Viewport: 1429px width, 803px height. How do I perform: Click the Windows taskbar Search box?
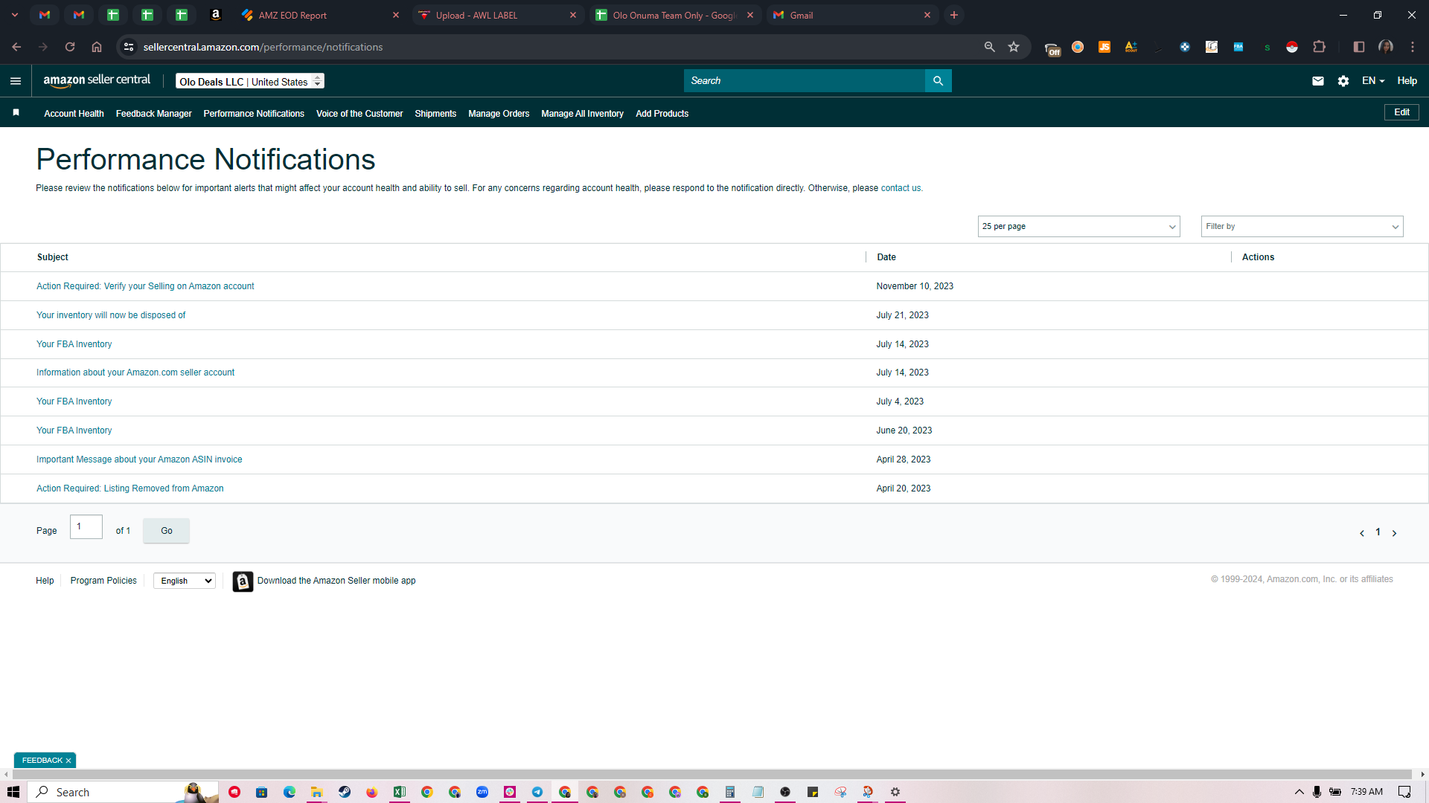[x=123, y=792]
